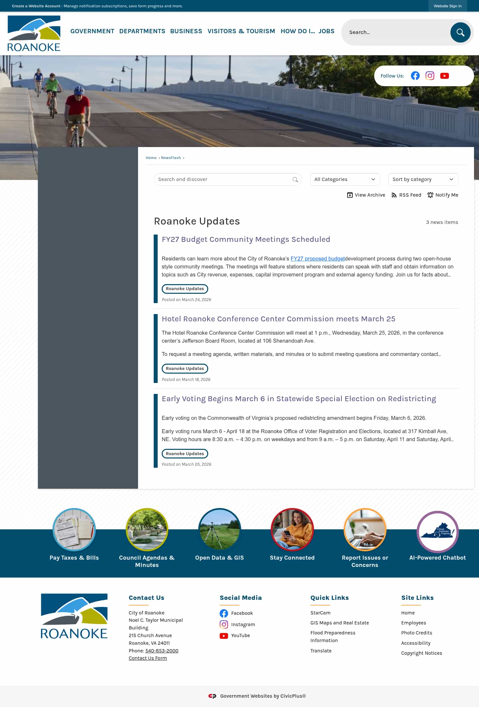The width and height of the screenshot is (479, 707).
Task: Click the Website Sign In button
Action: [447, 6]
